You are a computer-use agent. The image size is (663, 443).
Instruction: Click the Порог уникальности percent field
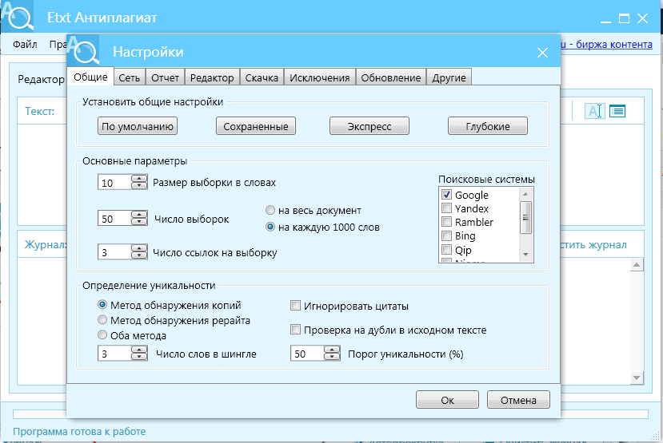pyautogui.click(x=307, y=353)
